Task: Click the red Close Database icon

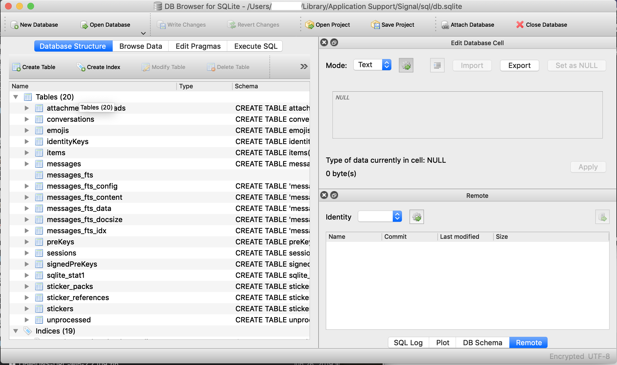Action: coord(520,25)
